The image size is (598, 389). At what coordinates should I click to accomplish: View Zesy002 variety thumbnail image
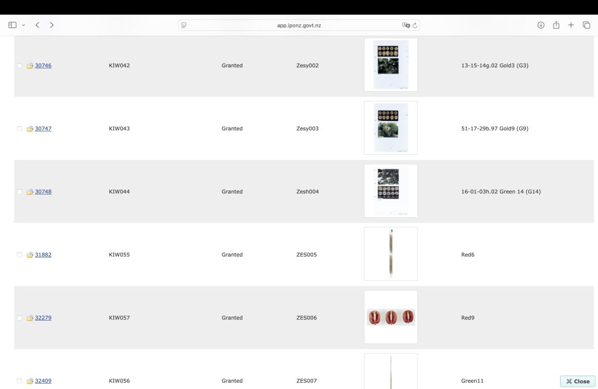[x=391, y=64]
